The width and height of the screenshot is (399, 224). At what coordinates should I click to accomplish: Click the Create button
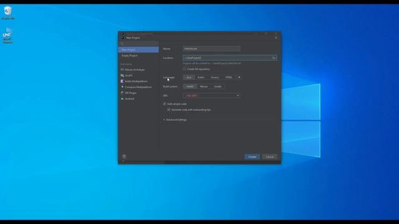click(x=252, y=157)
